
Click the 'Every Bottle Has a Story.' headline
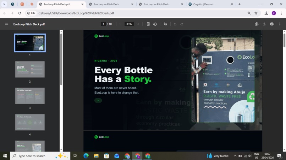click(x=123, y=75)
